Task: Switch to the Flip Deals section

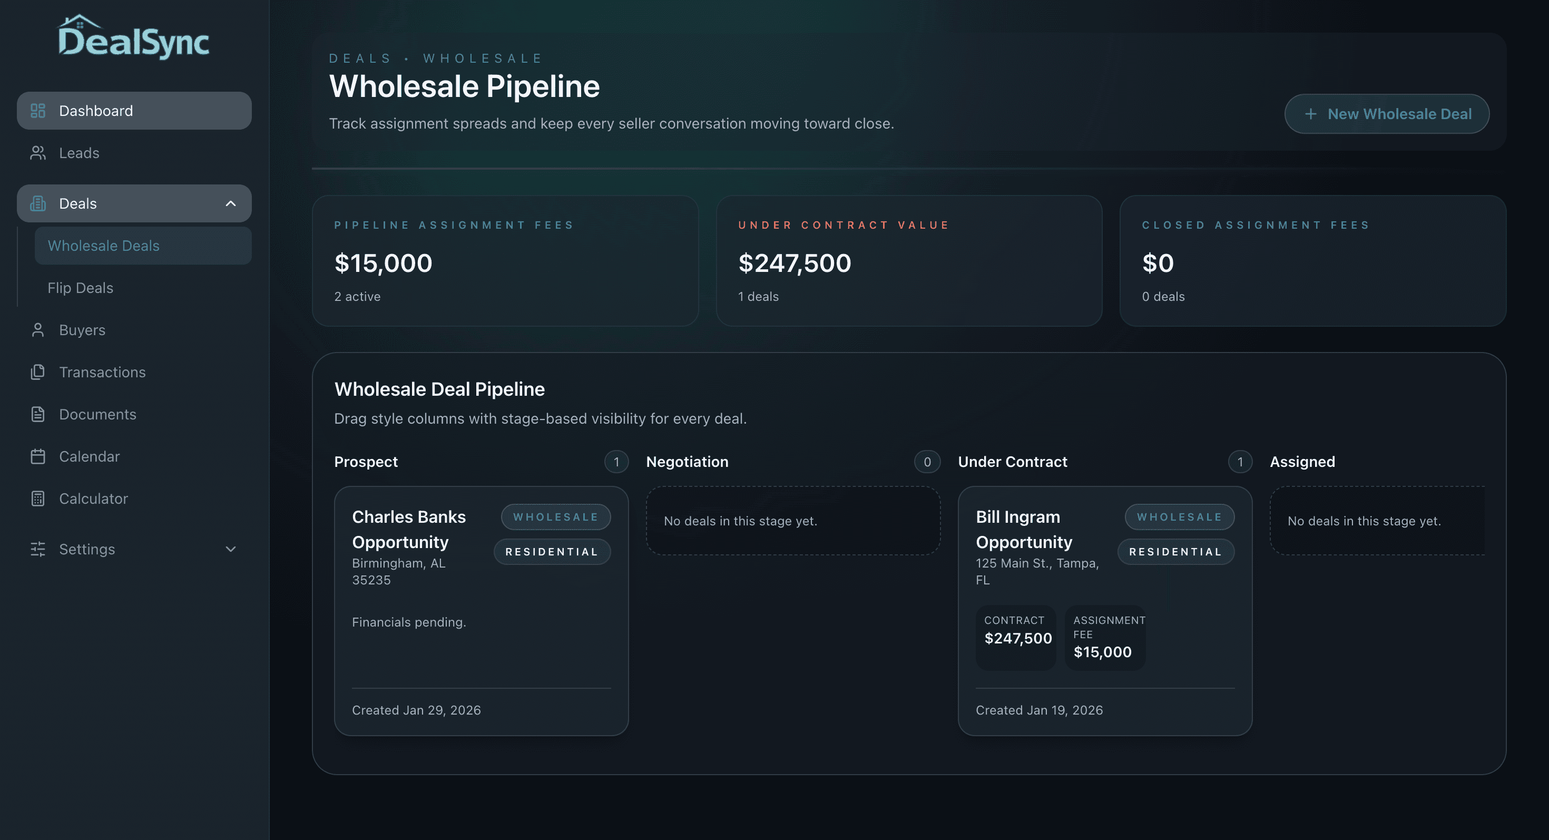Action: 80,287
